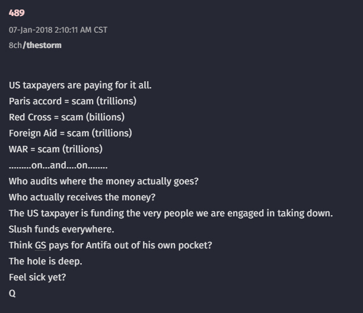Select "Who actually receives the money?" line

86,197
